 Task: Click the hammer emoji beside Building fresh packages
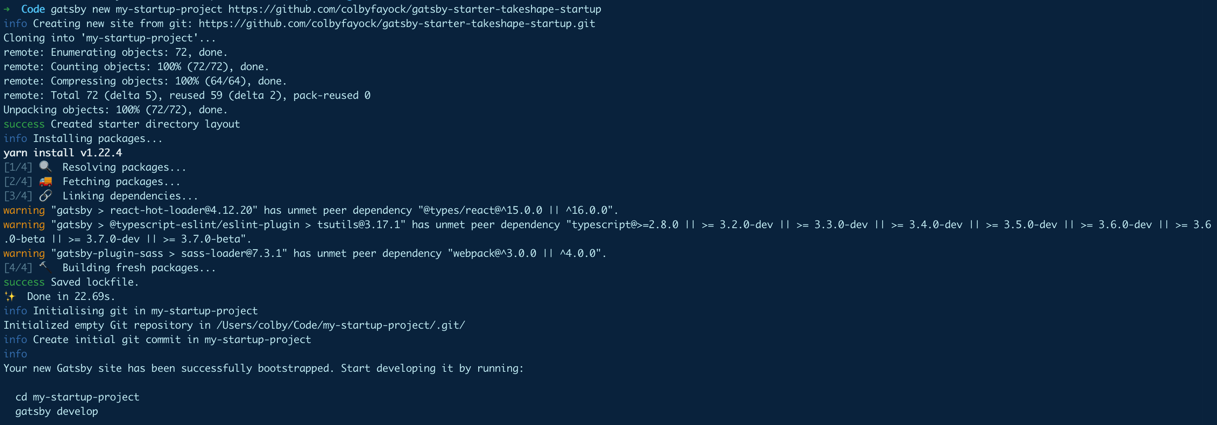45,267
